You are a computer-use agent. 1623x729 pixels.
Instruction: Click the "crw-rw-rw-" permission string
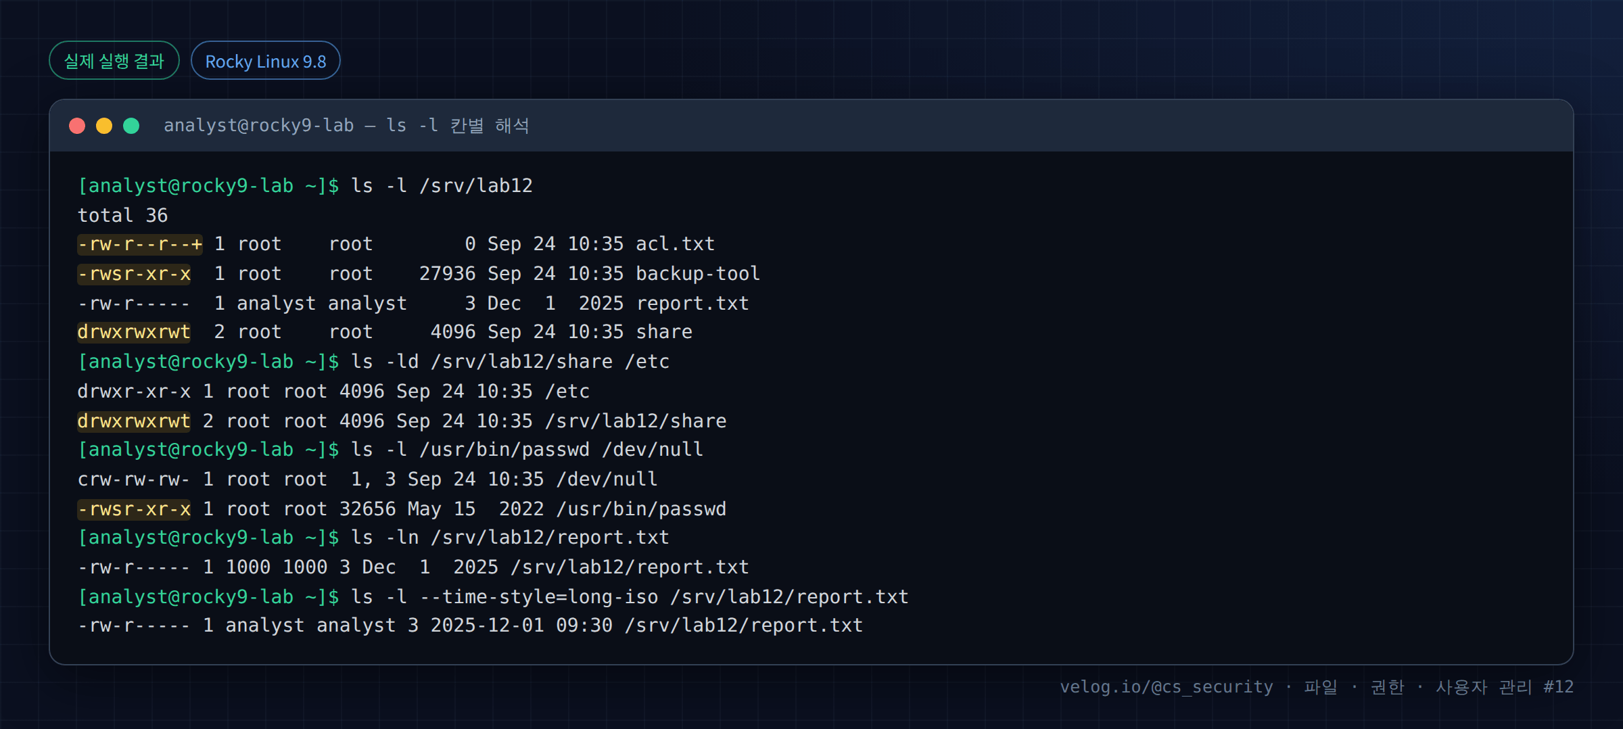(x=135, y=479)
